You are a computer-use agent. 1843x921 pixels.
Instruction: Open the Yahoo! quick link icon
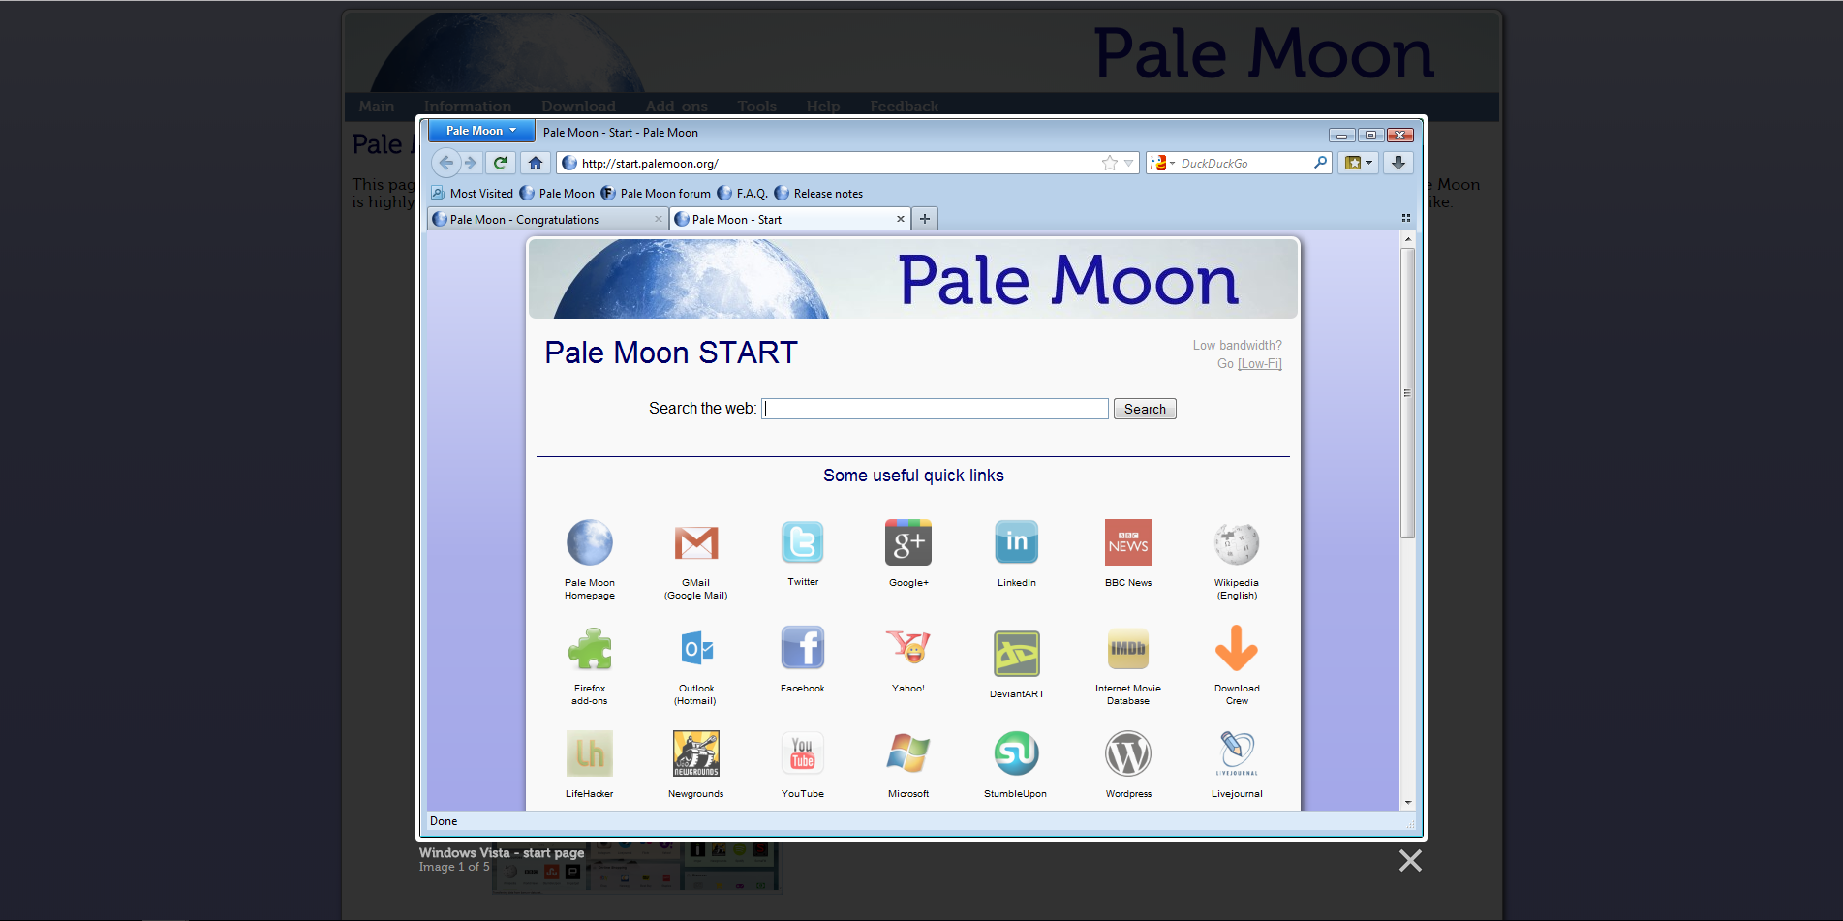[x=908, y=647]
